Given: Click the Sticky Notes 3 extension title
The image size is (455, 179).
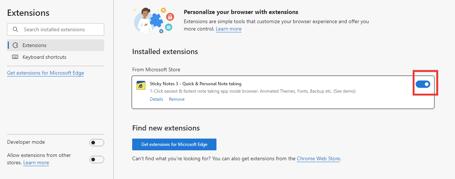Looking at the screenshot, I should (195, 84).
